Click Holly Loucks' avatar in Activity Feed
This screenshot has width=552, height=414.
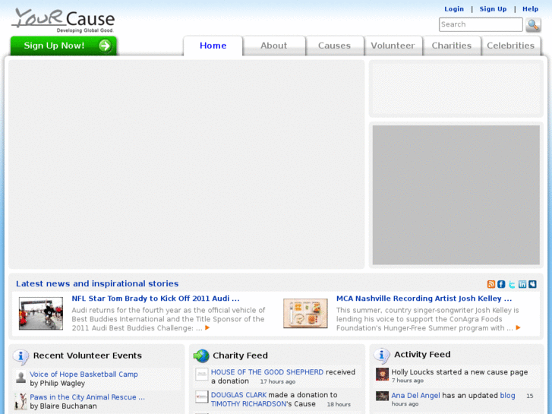click(x=382, y=374)
